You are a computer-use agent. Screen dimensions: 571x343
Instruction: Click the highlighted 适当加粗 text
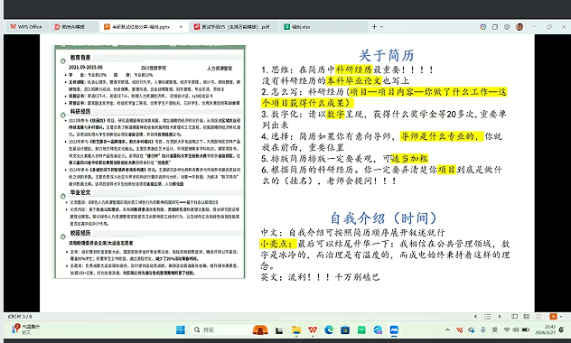(x=409, y=158)
